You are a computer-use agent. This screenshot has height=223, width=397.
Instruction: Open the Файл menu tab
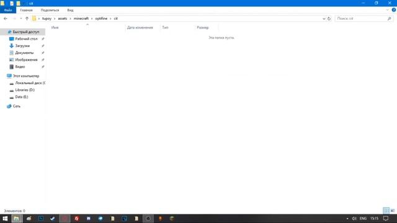(x=8, y=10)
